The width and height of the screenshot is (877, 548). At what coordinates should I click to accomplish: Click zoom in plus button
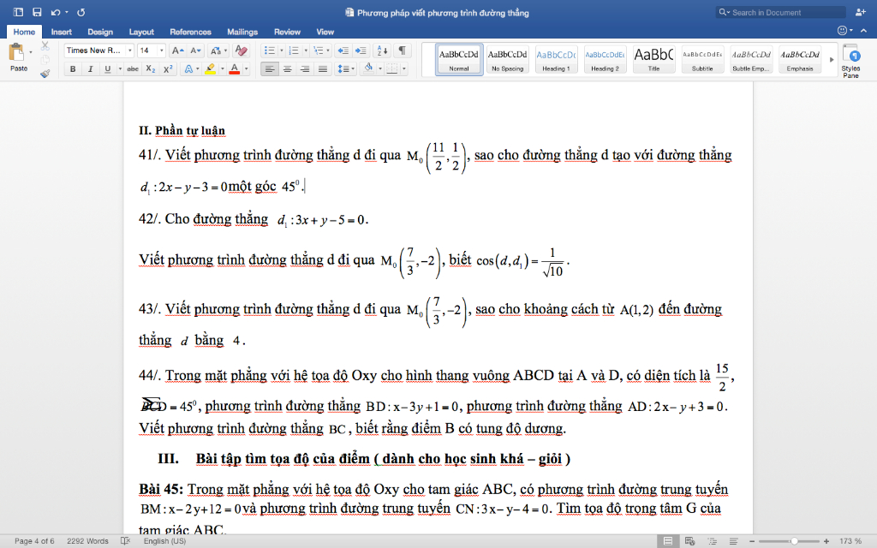(826, 541)
